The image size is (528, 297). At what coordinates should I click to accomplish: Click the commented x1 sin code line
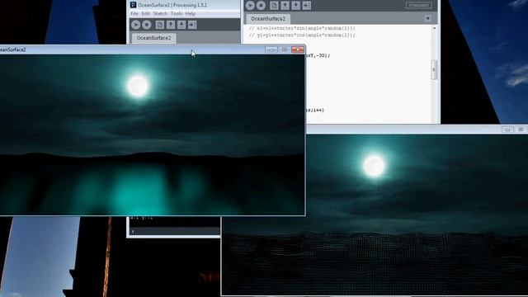302,28
